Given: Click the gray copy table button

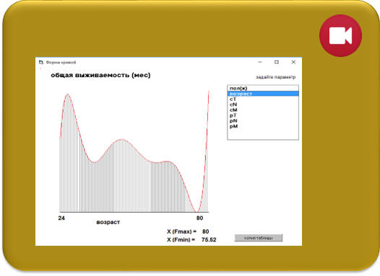Looking at the screenshot, I should [259, 238].
